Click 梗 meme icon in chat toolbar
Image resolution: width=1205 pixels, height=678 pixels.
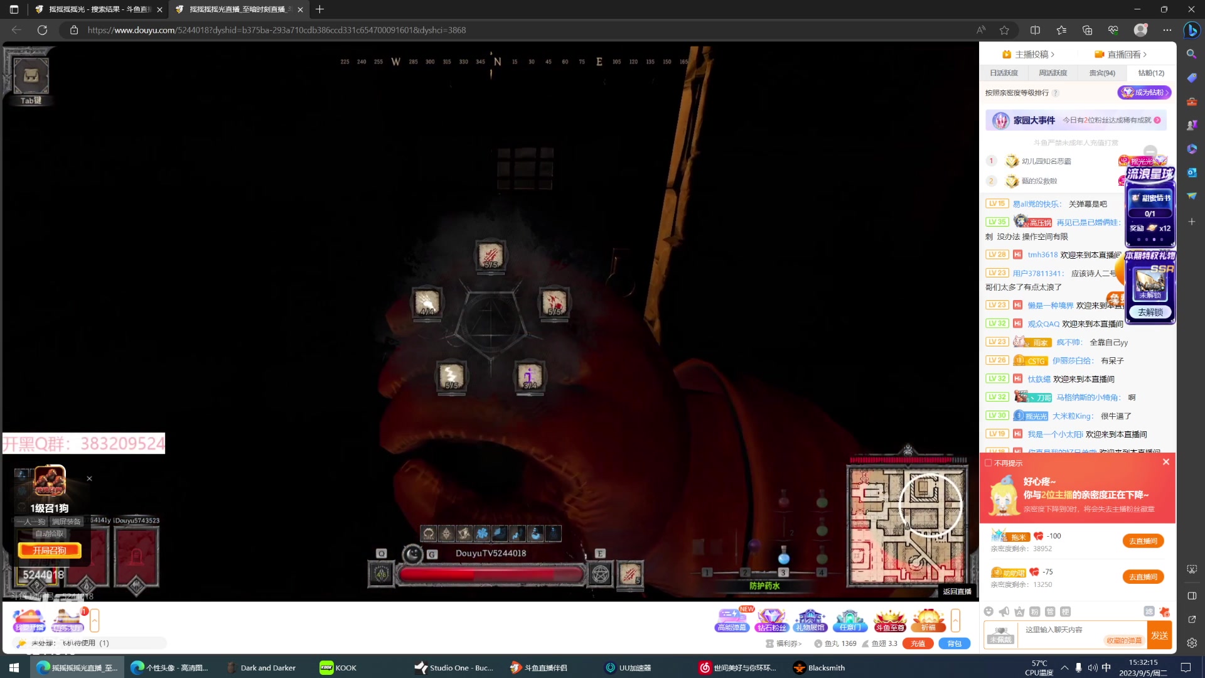pyautogui.click(x=1065, y=611)
